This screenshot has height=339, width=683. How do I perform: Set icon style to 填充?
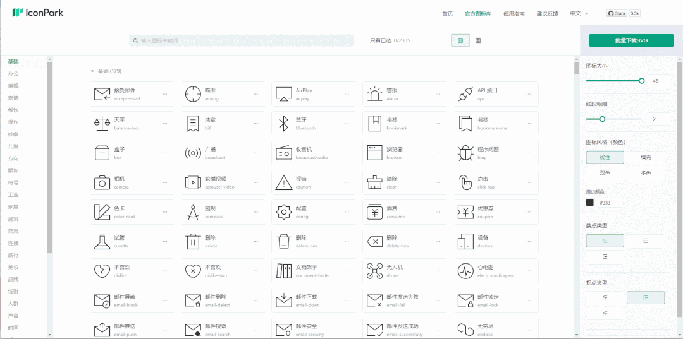point(646,157)
